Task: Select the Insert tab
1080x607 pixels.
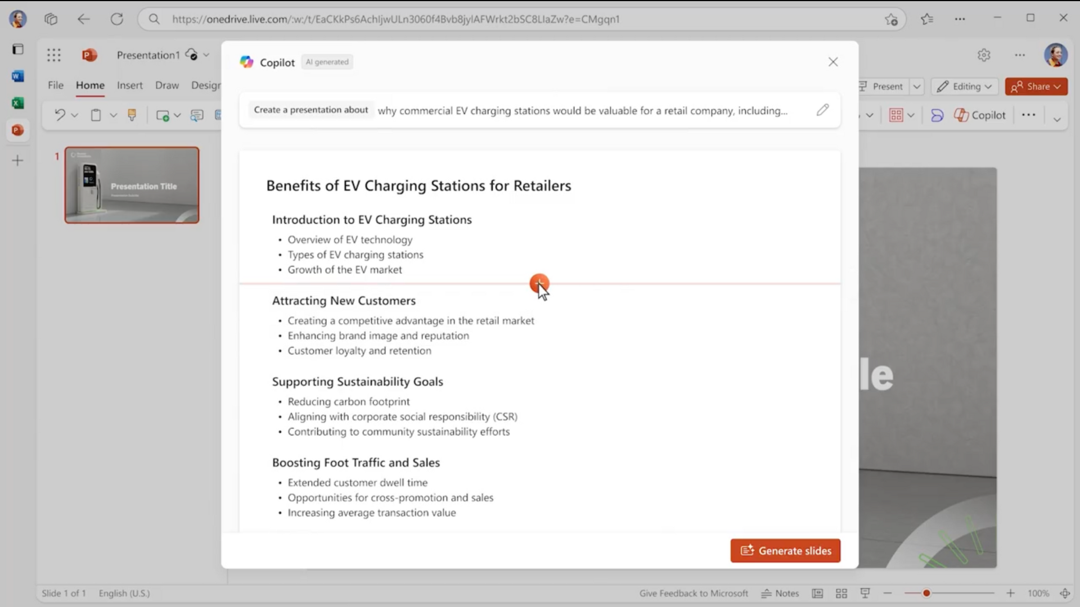Action: click(130, 85)
